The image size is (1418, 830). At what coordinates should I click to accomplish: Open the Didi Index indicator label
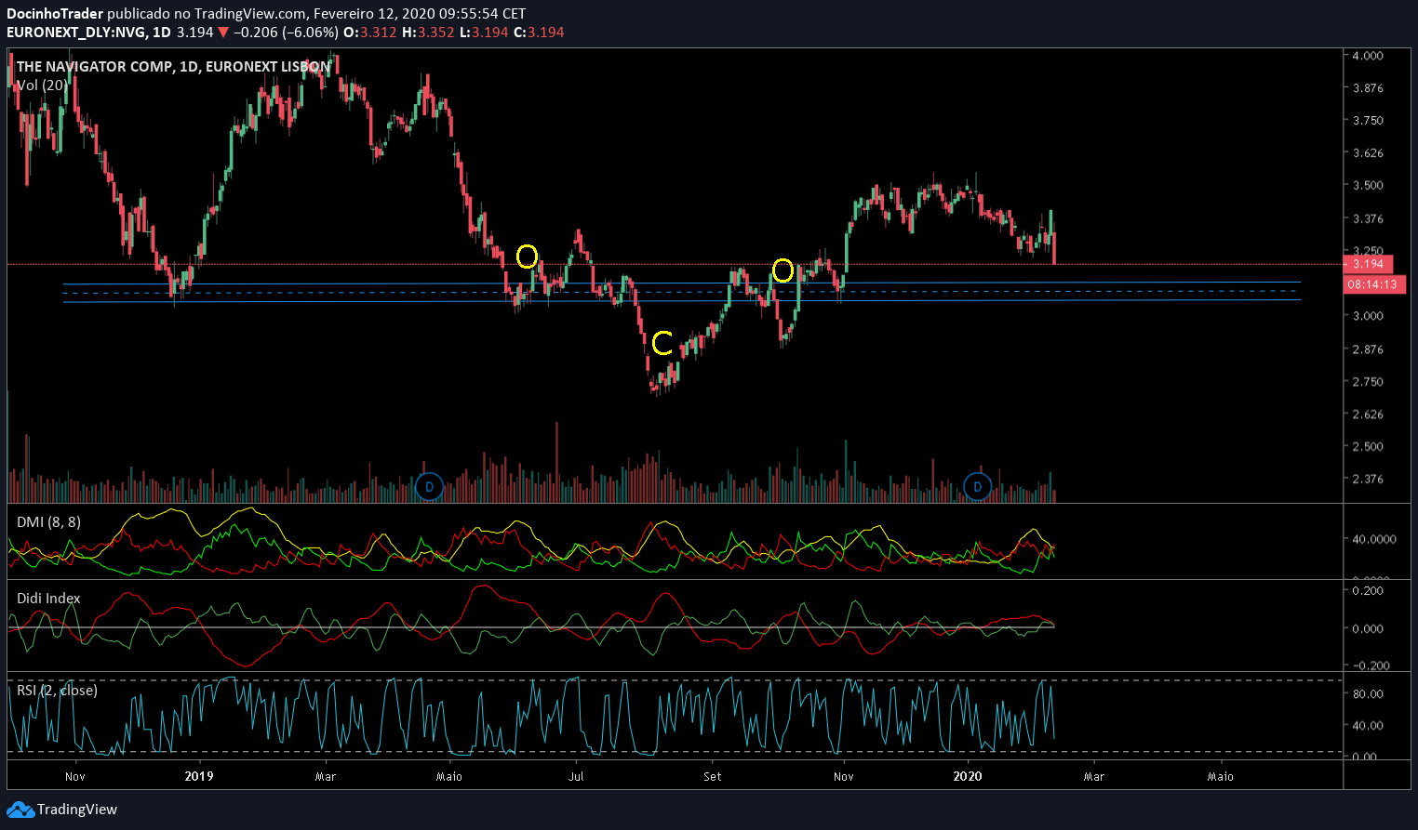click(48, 599)
